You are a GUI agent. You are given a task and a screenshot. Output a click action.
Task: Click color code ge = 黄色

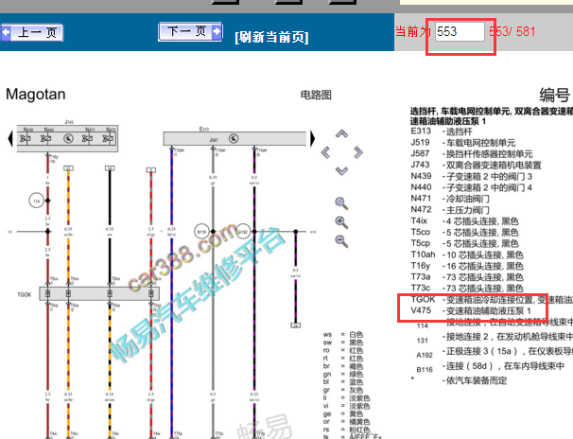[343, 413]
